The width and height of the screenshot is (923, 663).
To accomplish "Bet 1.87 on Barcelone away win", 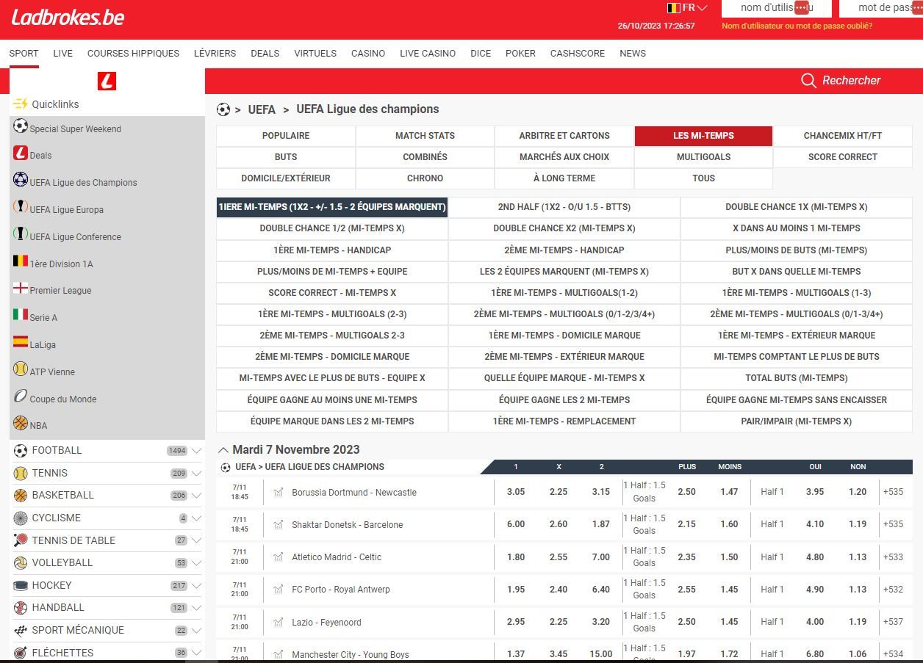I will (x=601, y=524).
